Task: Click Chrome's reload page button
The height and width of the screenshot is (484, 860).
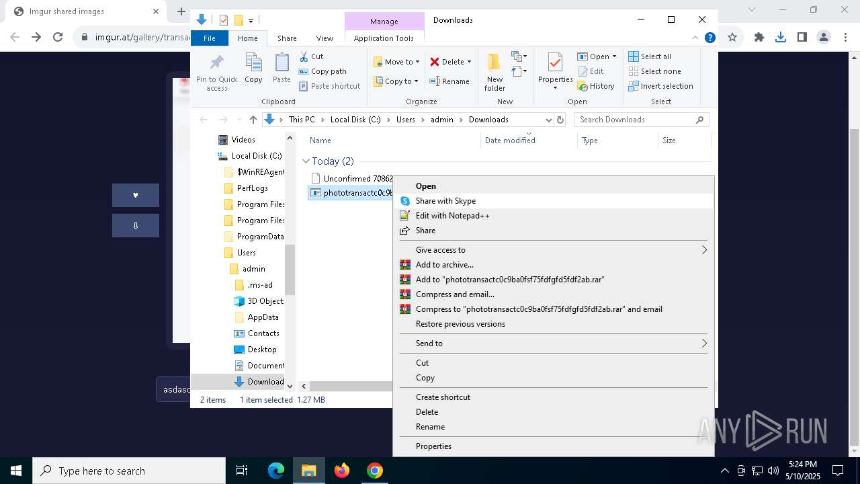Action: click(58, 38)
